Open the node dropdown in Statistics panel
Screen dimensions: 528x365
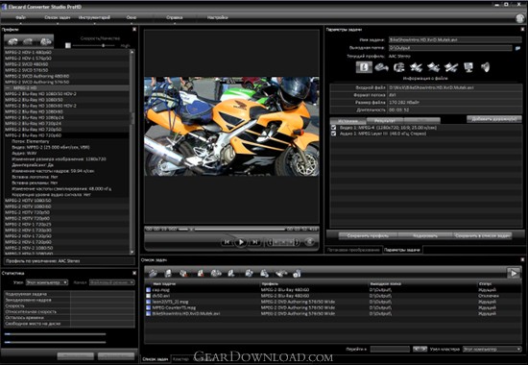pyautogui.click(x=47, y=282)
